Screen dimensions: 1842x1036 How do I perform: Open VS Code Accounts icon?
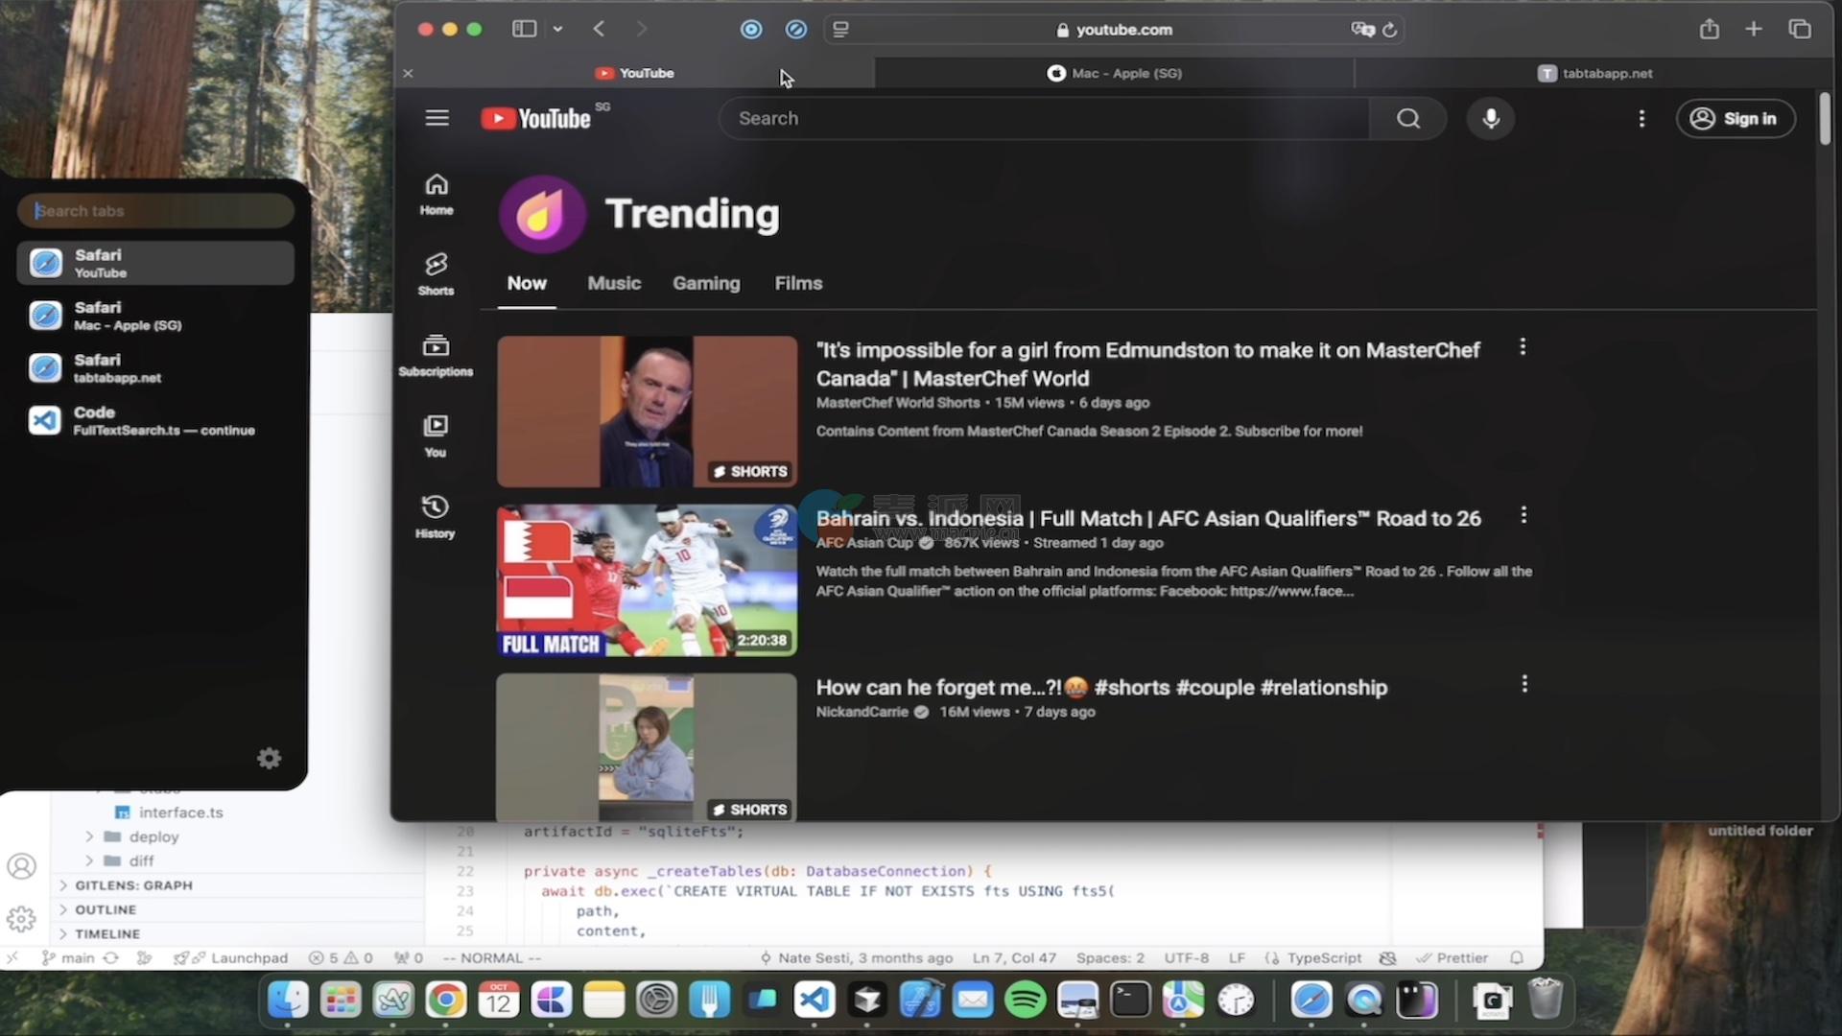(21, 866)
